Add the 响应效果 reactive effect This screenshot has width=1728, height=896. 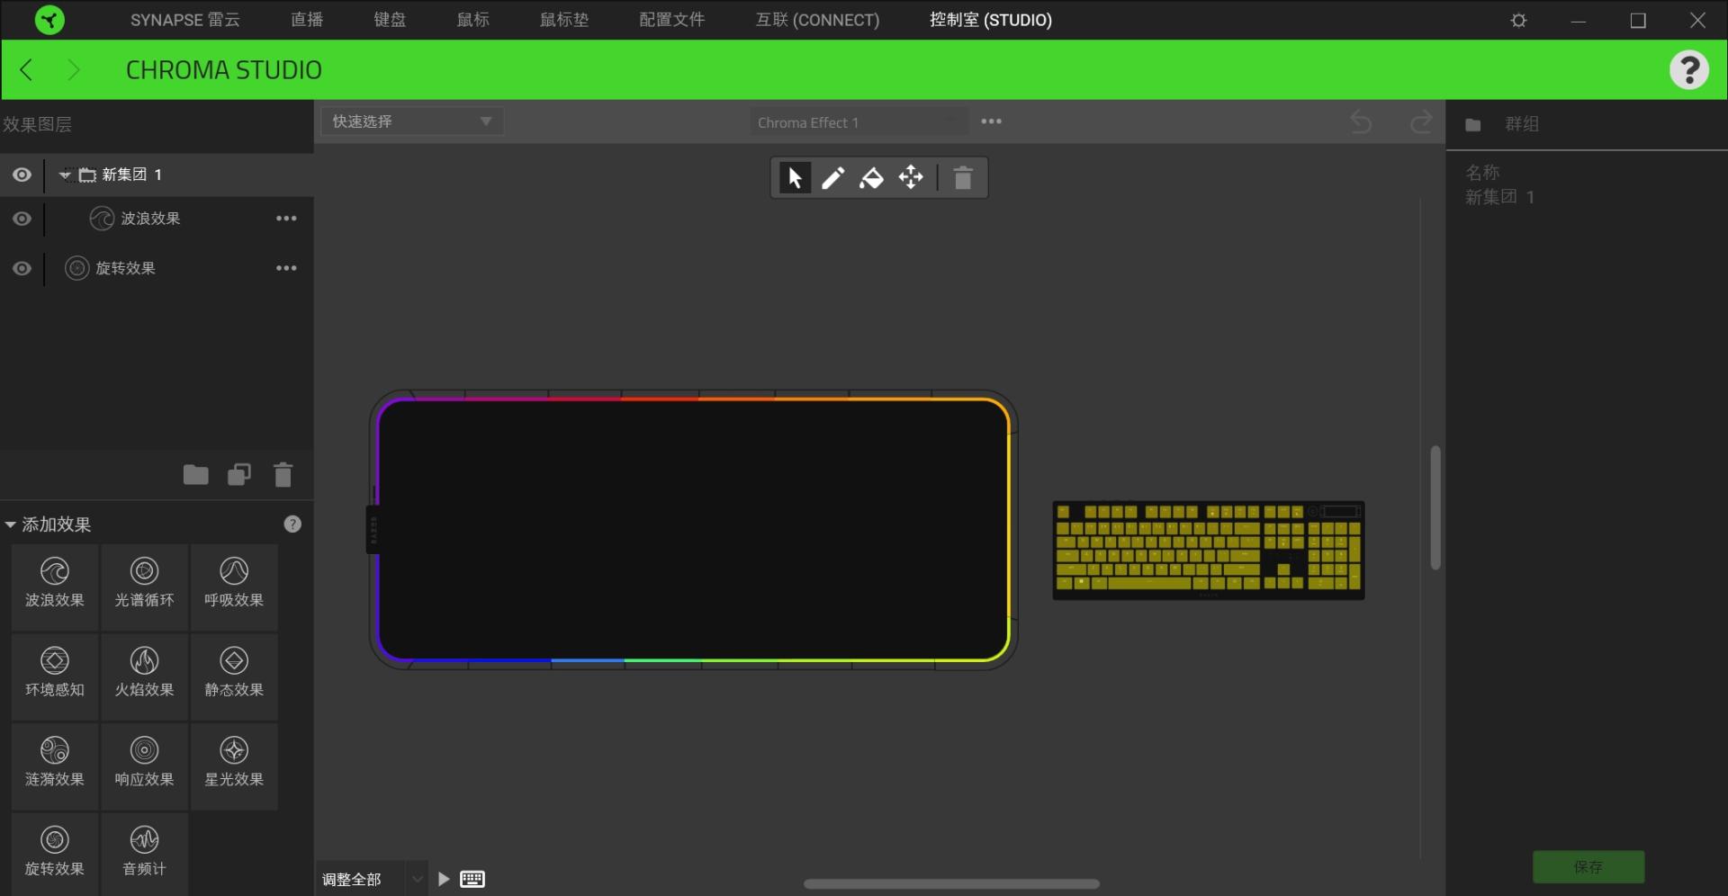144,766
